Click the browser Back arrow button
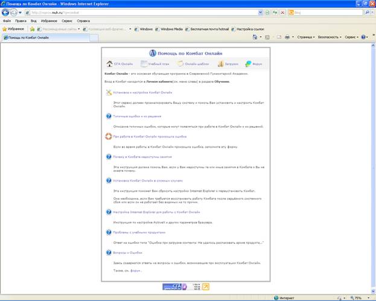Screen dimensions: 376x301 [x=7, y=12]
